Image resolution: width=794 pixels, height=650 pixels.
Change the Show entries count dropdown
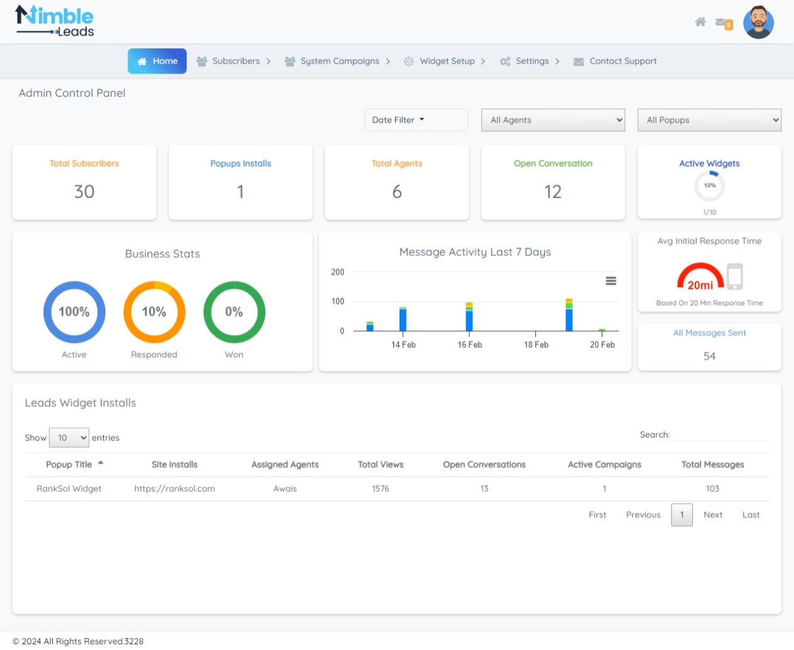(69, 438)
